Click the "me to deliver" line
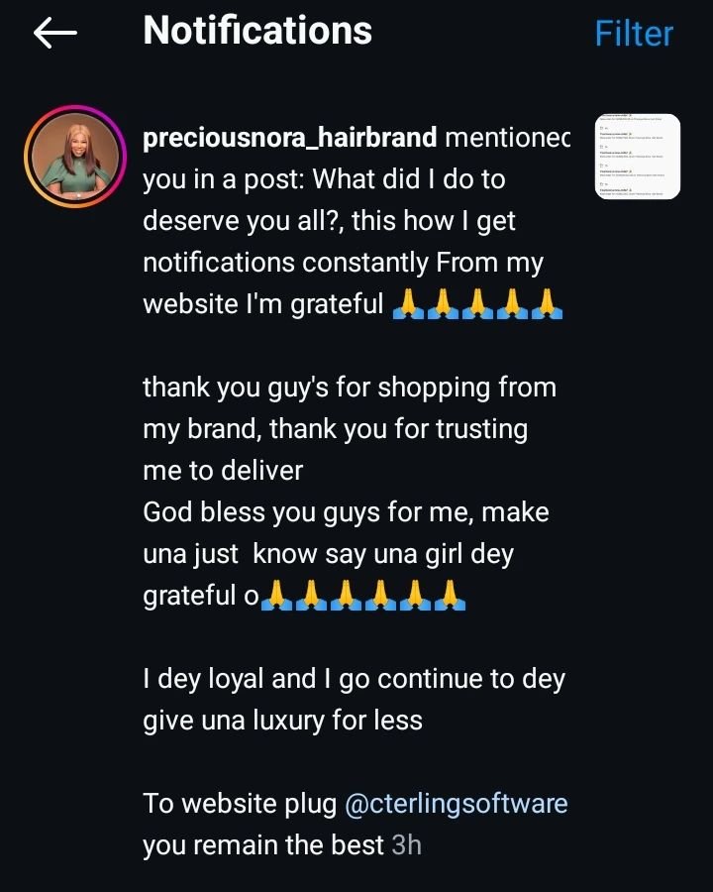Viewport: 713px width, 892px height. 223,471
